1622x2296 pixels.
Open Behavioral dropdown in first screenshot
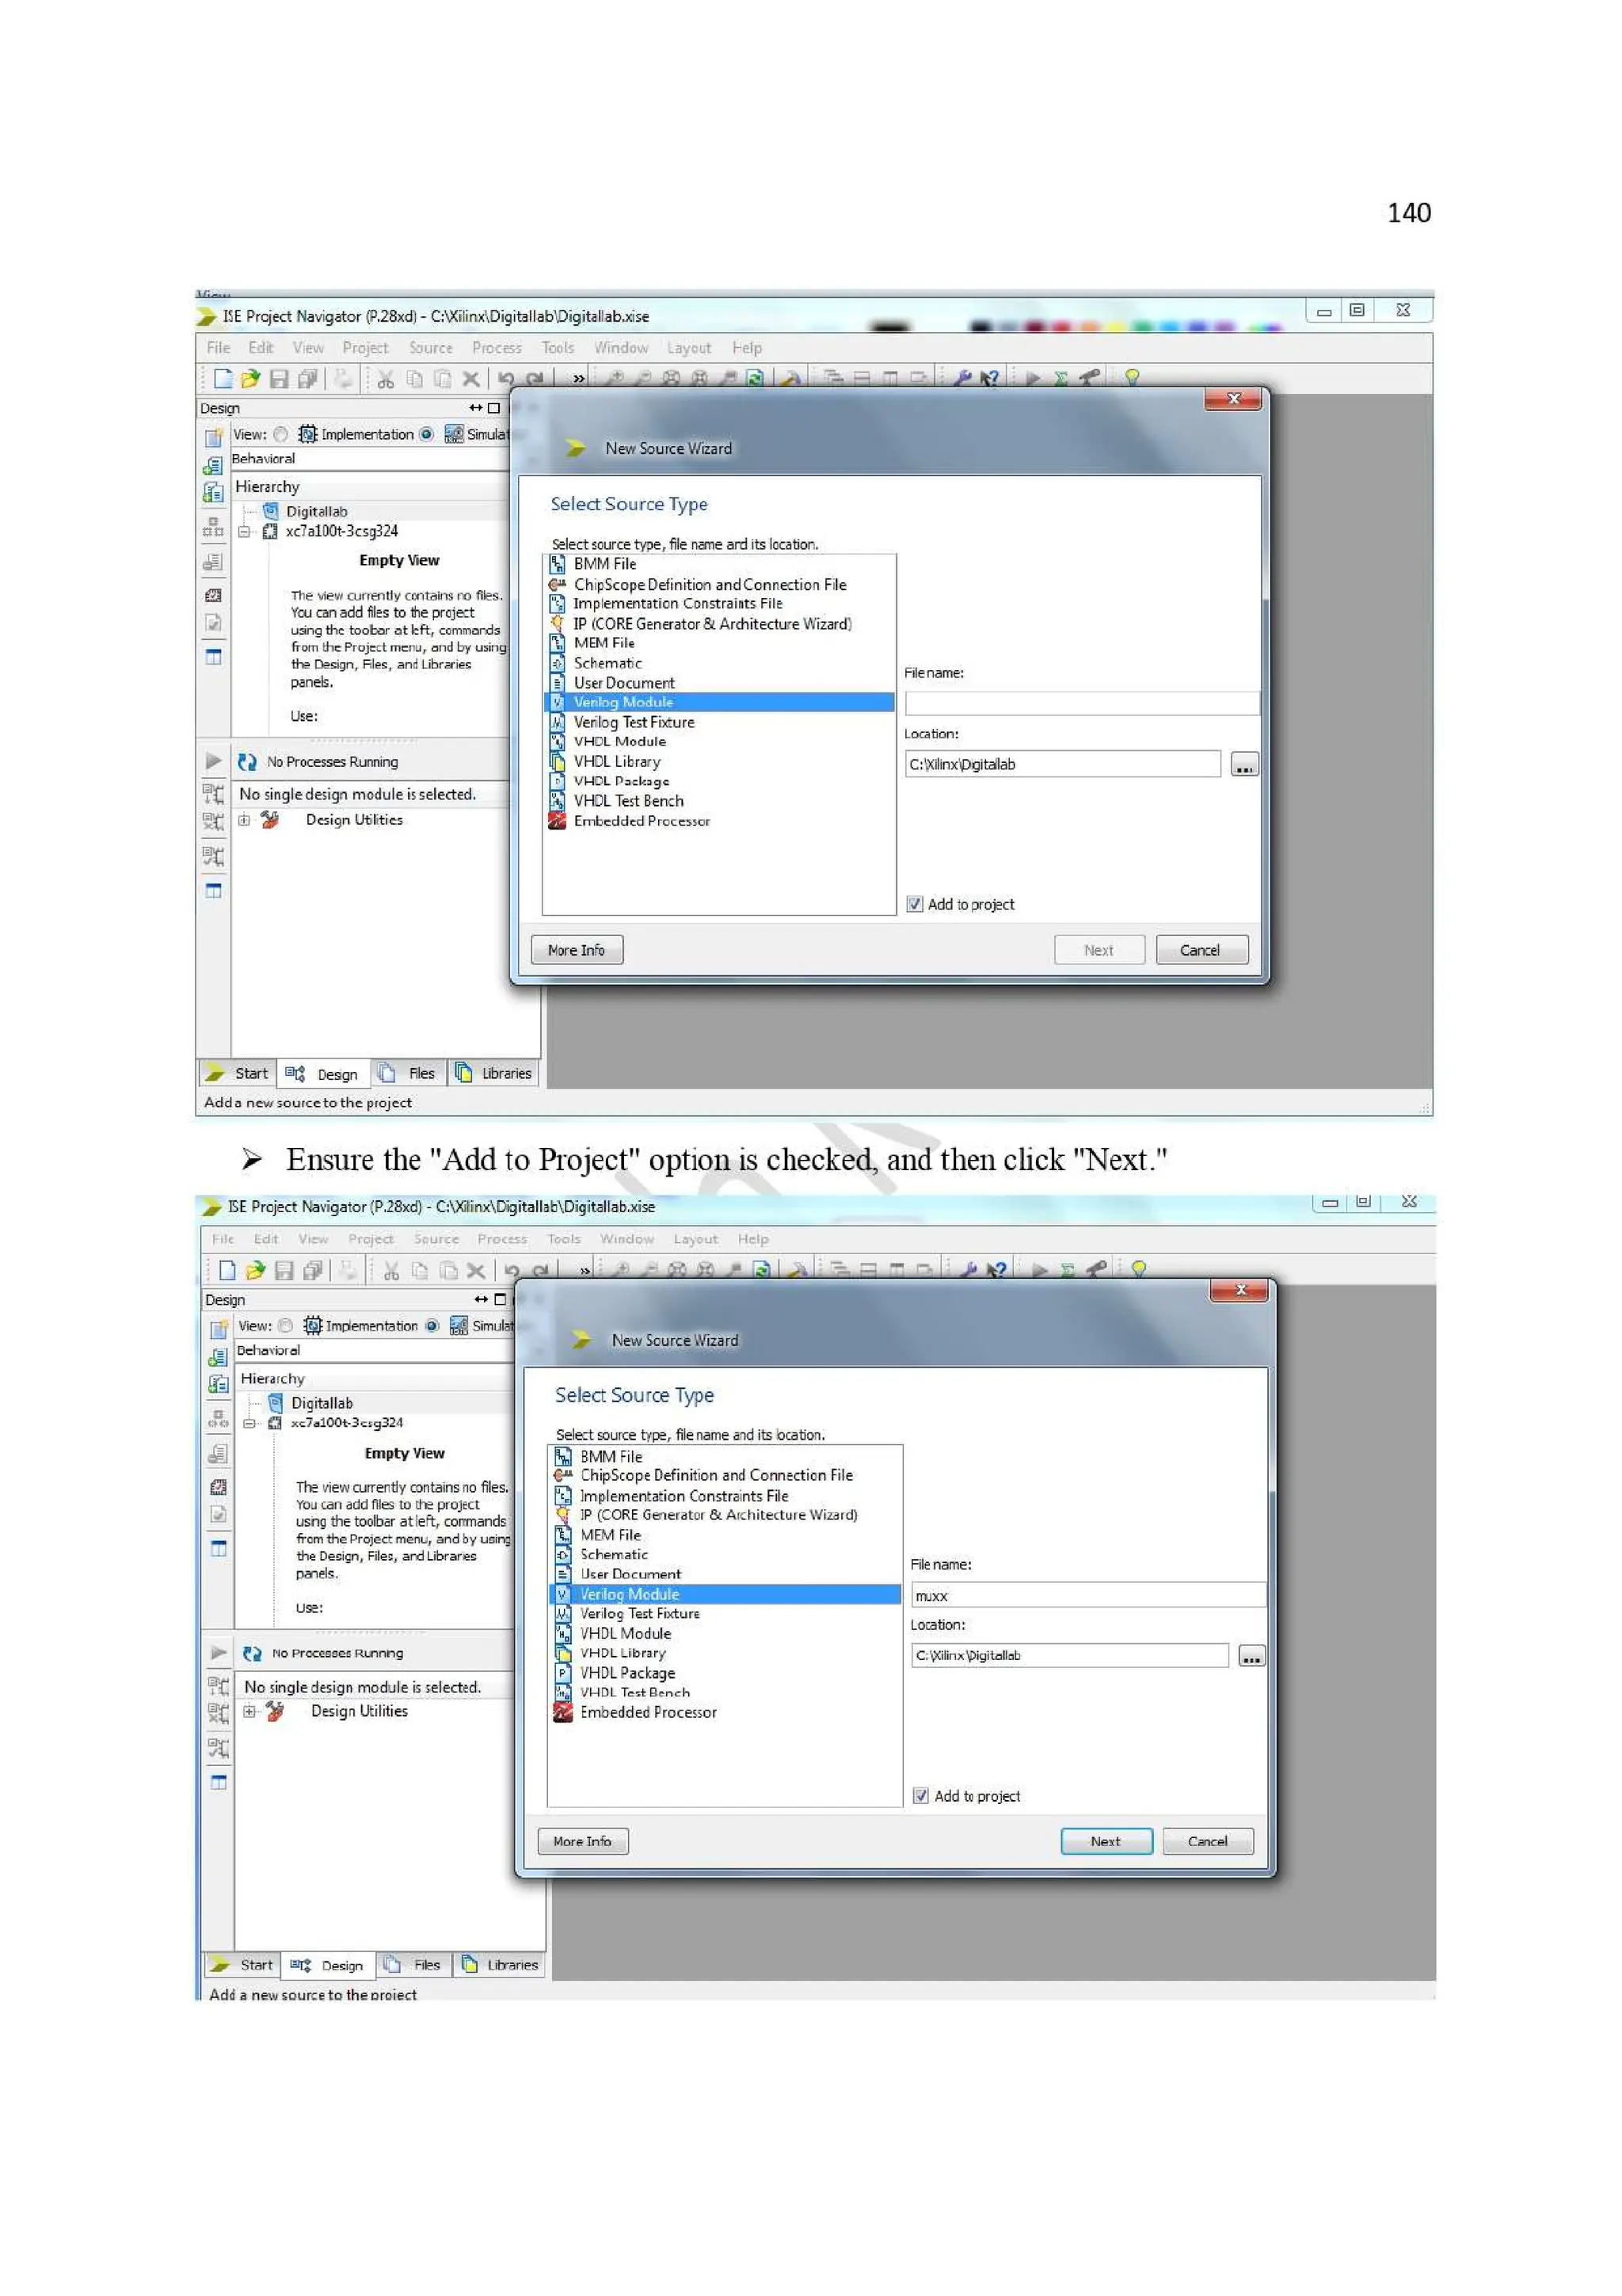(x=370, y=459)
